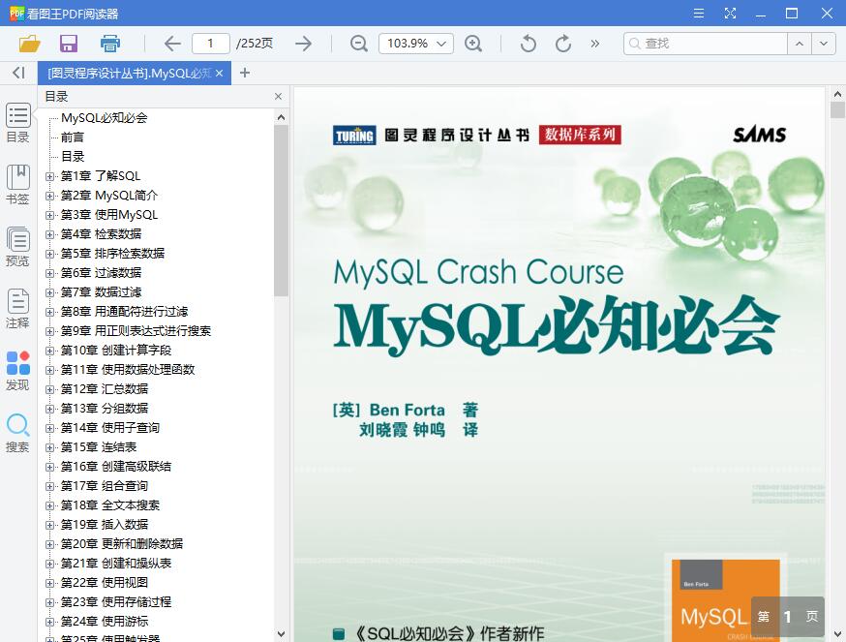Click the 查找 search input field
The image size is (846, 642).
706,44
